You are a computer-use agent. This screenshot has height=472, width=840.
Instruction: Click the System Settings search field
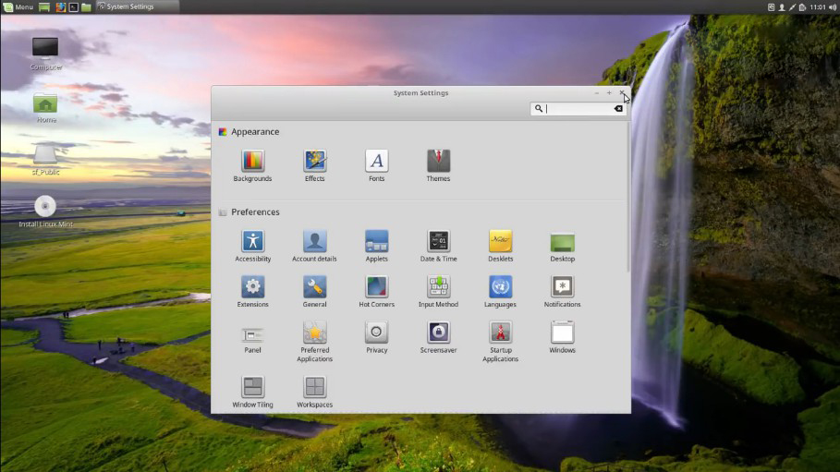[x=578, y=109]
